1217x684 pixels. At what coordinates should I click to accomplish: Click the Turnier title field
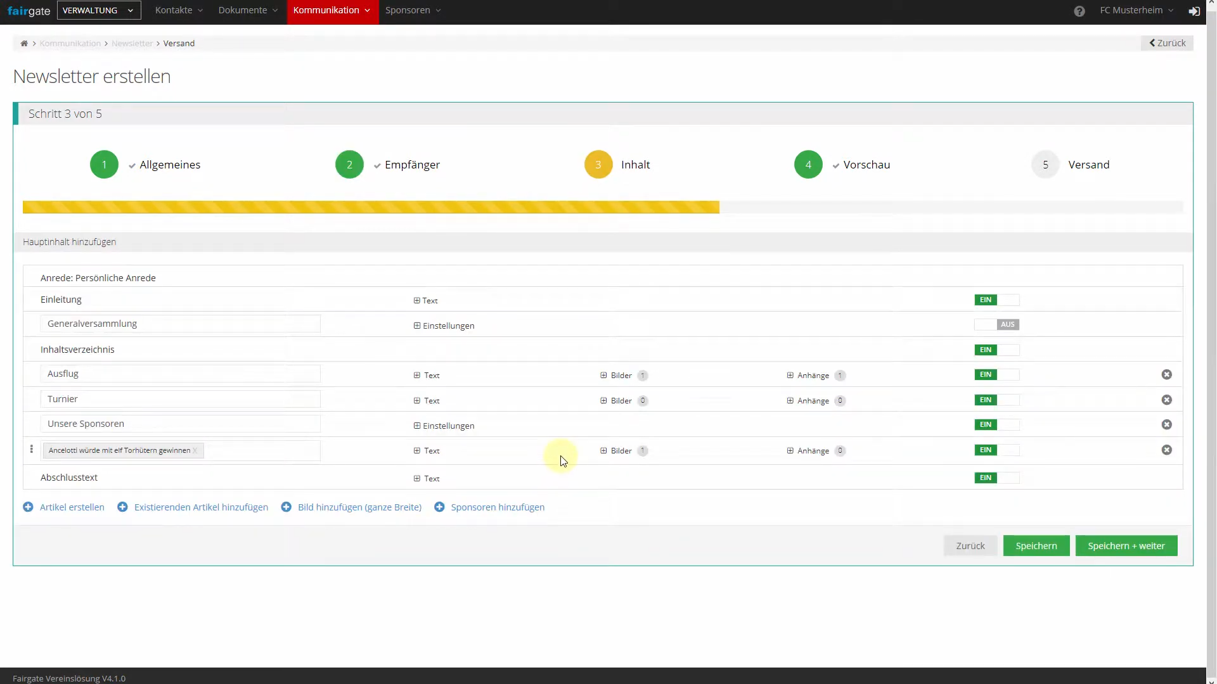pyautogui.click(x=180, y=399)
